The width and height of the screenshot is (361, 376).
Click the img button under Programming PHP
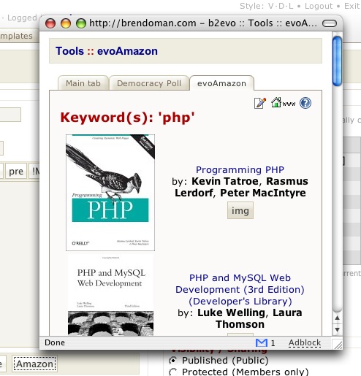(240, 210)
